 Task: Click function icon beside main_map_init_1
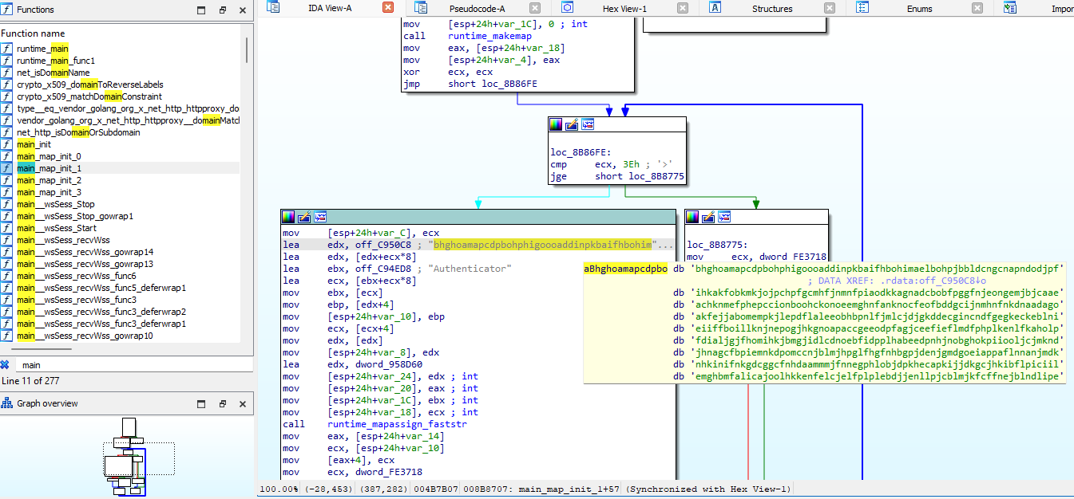7,168
